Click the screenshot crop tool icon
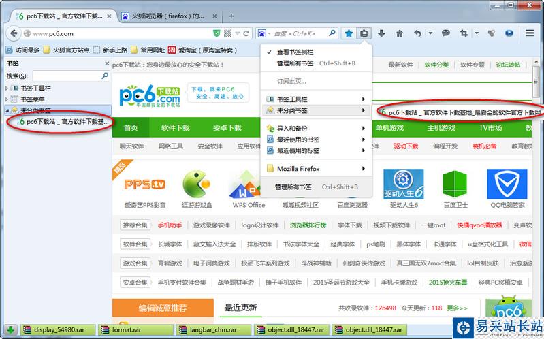Viewport: 544px width, 339px height. click(x=464, y=33)
